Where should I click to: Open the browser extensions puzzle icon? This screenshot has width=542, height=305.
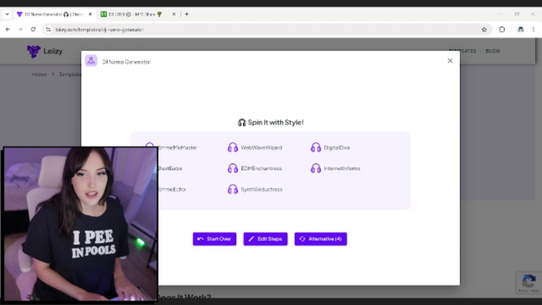502,29
